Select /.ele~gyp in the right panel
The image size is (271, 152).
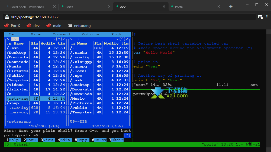click(99, 62)
